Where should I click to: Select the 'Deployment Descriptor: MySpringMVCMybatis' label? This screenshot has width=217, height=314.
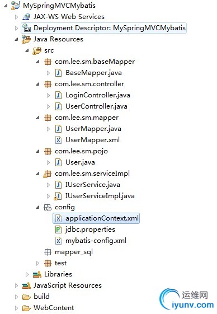(x=110, y=28)
